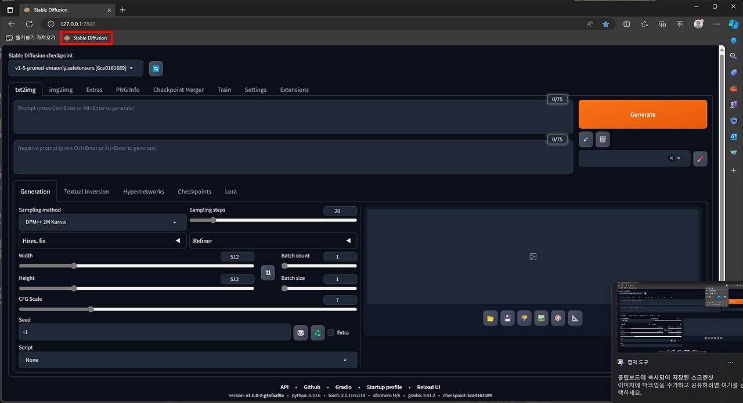The width and height of the screenshot is (743, 403).
Task: Enable the Extra seed checkbox
Action: (x=330, y=332)
